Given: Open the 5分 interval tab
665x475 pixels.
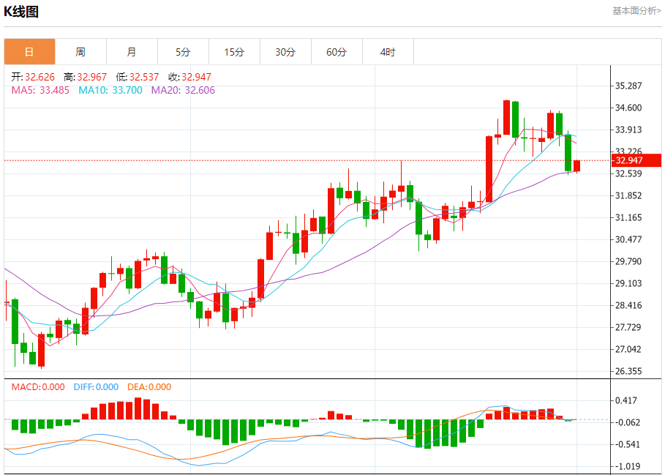Looking at the screenshot, I should [183, 52].
